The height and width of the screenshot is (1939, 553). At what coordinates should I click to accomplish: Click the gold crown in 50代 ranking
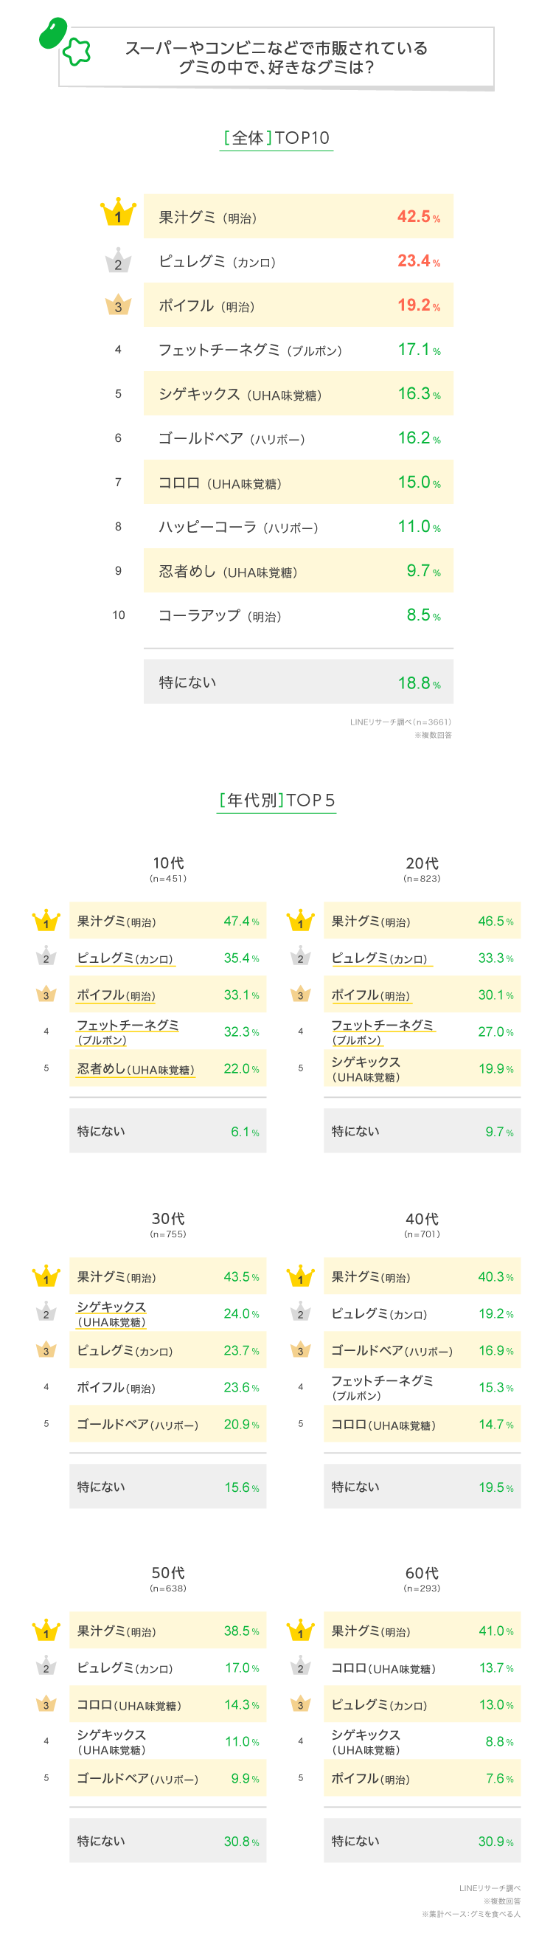tap(46, 1630)
